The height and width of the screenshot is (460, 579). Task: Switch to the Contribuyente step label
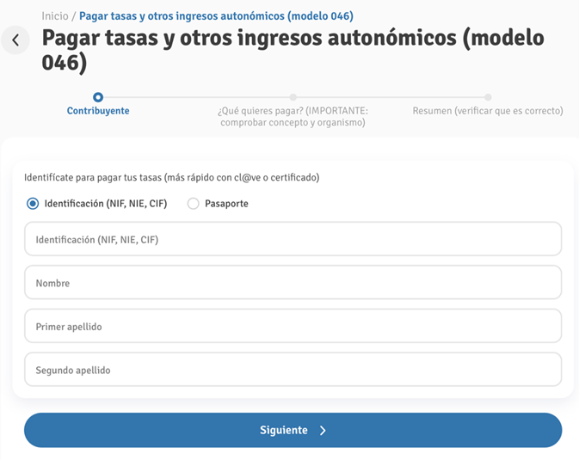point(98,111)
